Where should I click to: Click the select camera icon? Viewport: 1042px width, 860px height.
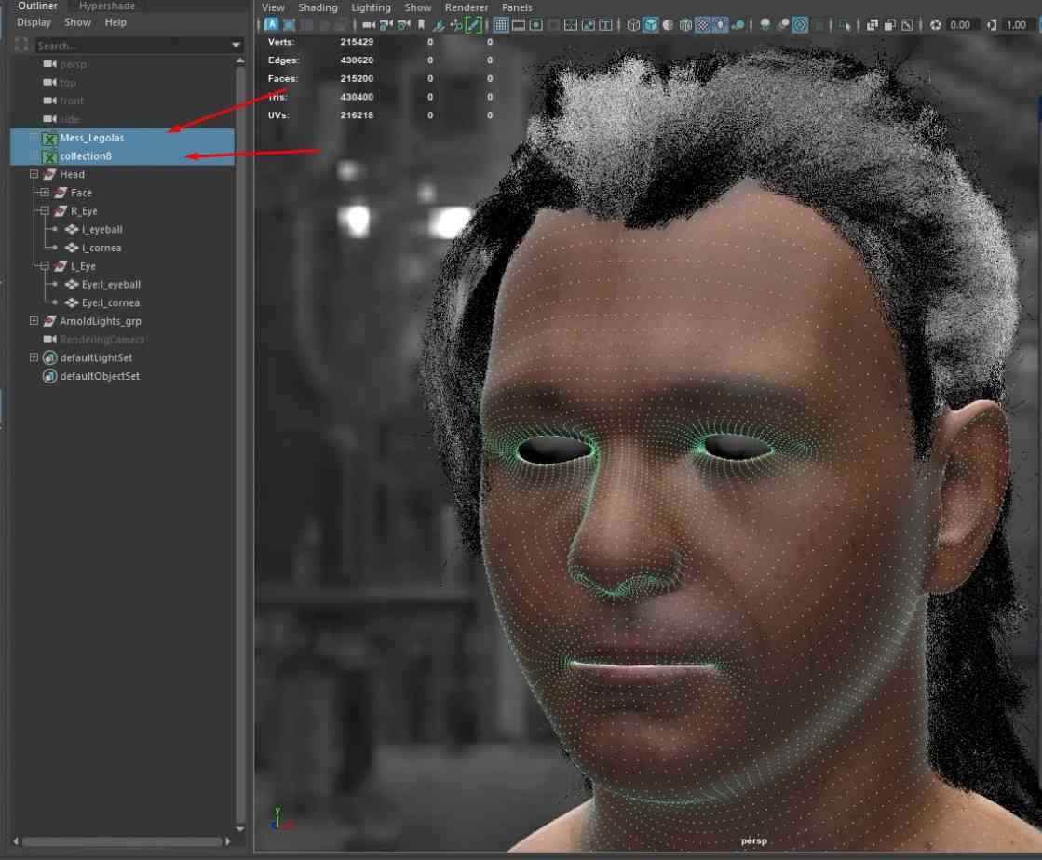point(369,24)
